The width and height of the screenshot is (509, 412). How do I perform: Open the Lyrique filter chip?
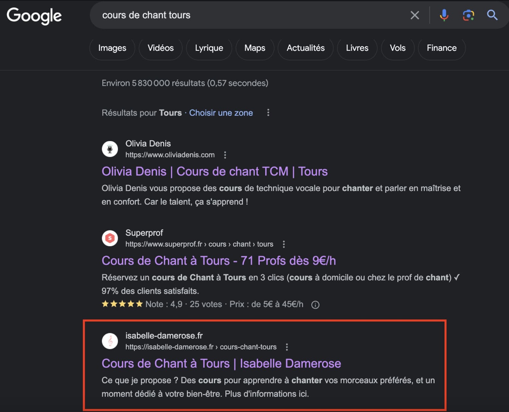pos(209,48)
